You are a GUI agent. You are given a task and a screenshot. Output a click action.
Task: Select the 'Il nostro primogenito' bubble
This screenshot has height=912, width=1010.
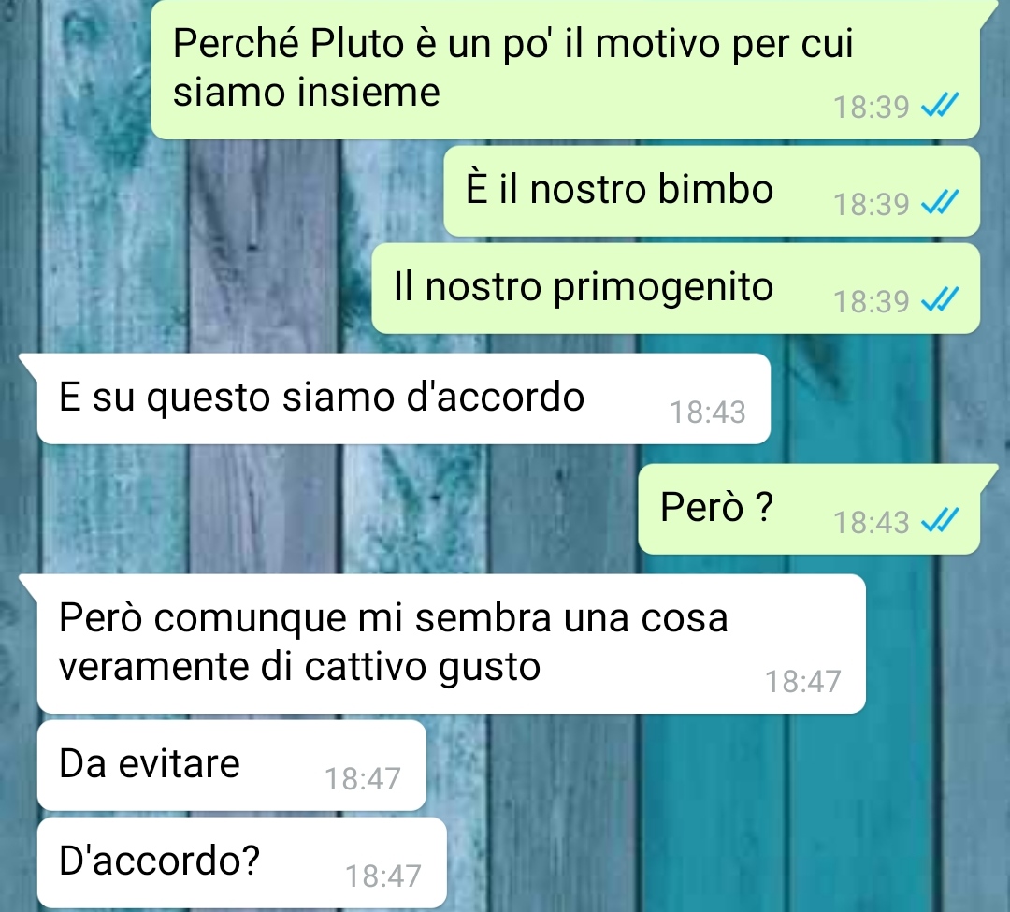676,288
